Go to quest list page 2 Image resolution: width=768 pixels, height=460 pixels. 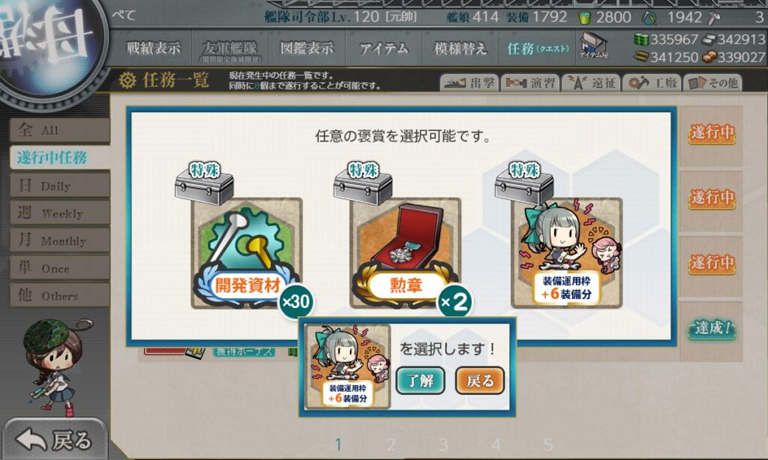click(391, 444)
